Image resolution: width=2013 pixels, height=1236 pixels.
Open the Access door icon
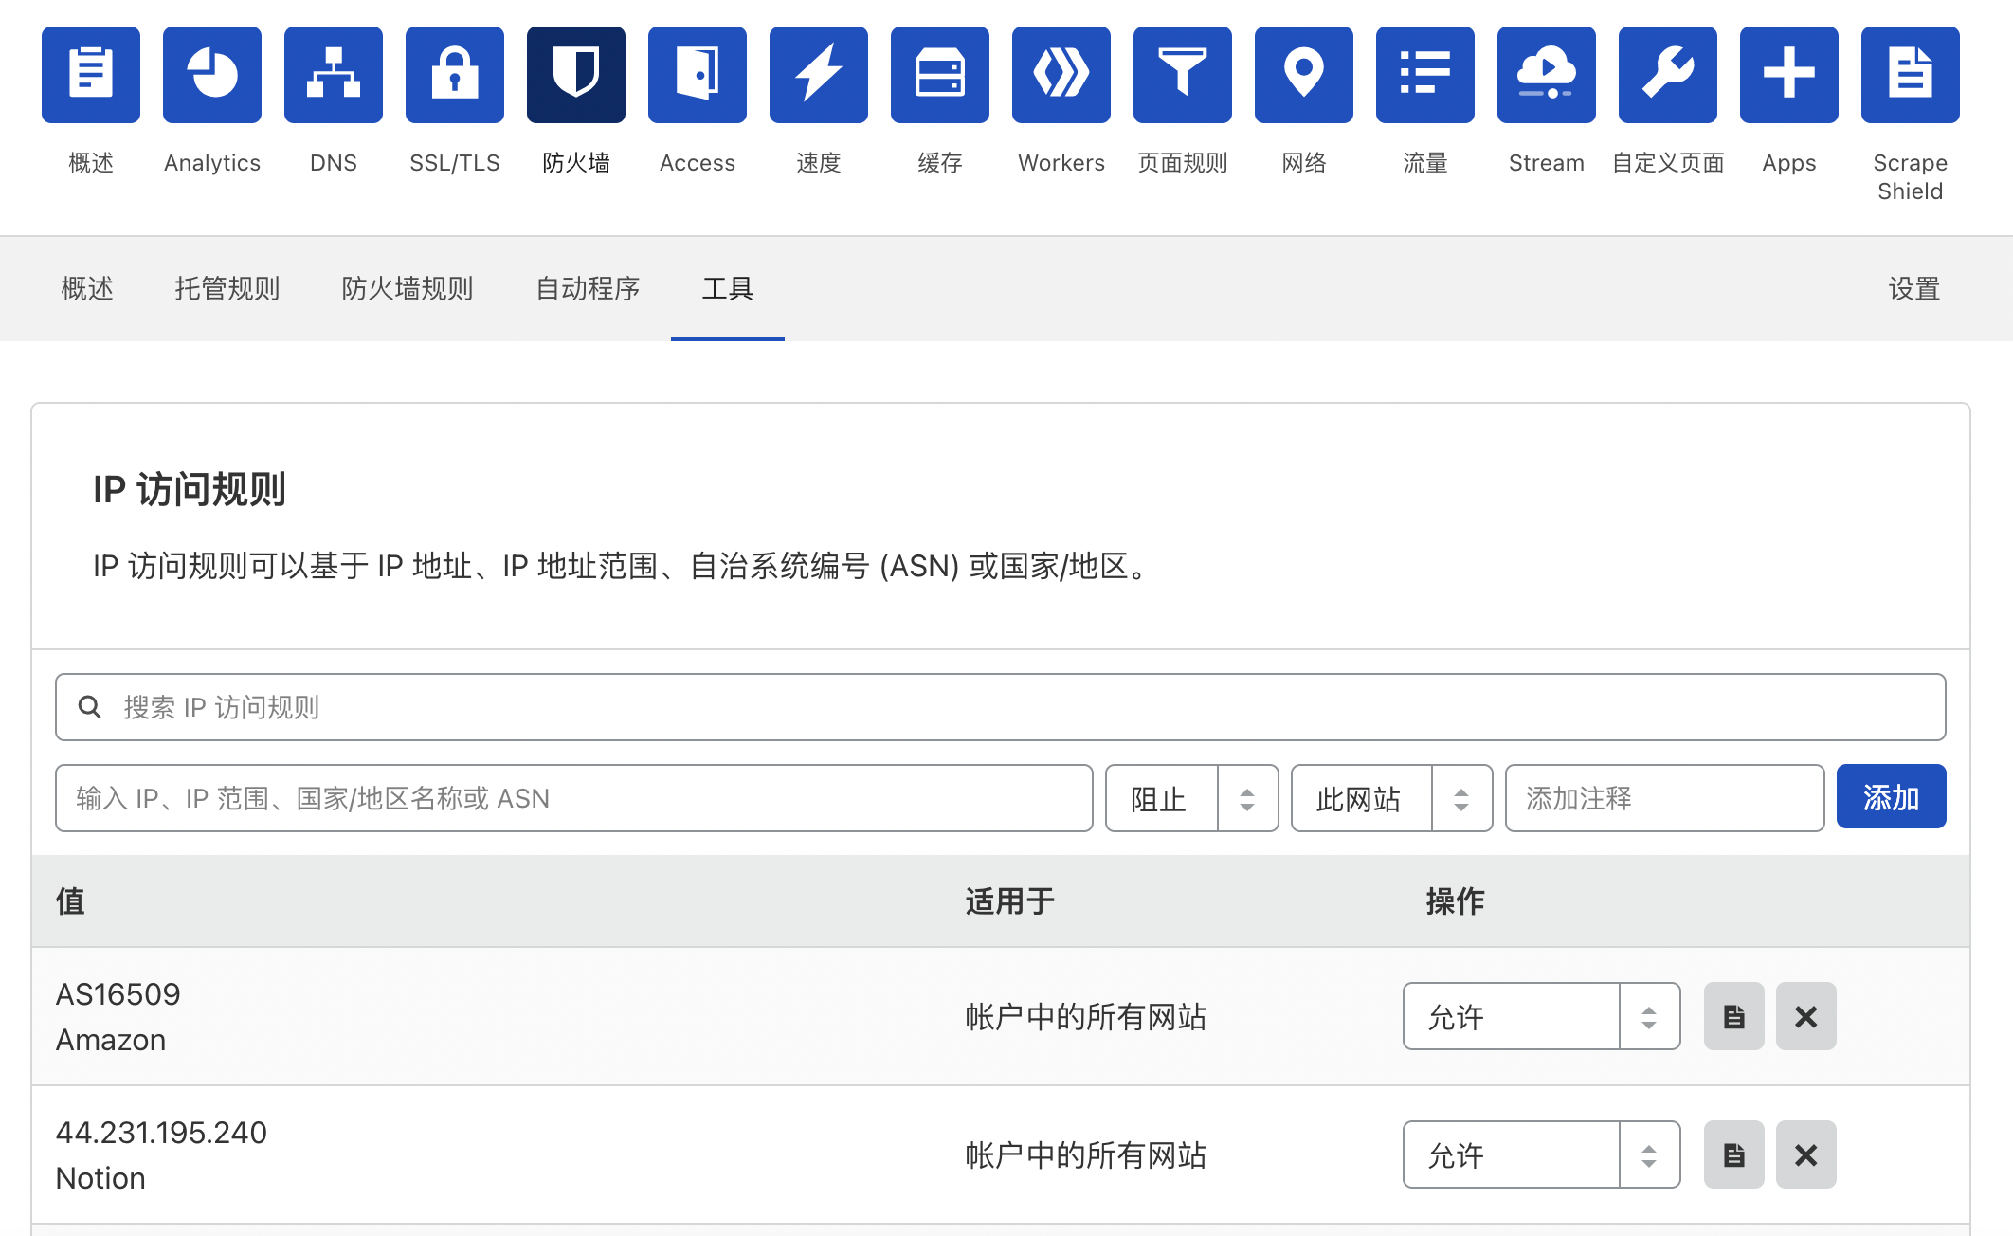pyautogui.click(x=698, y=75)
